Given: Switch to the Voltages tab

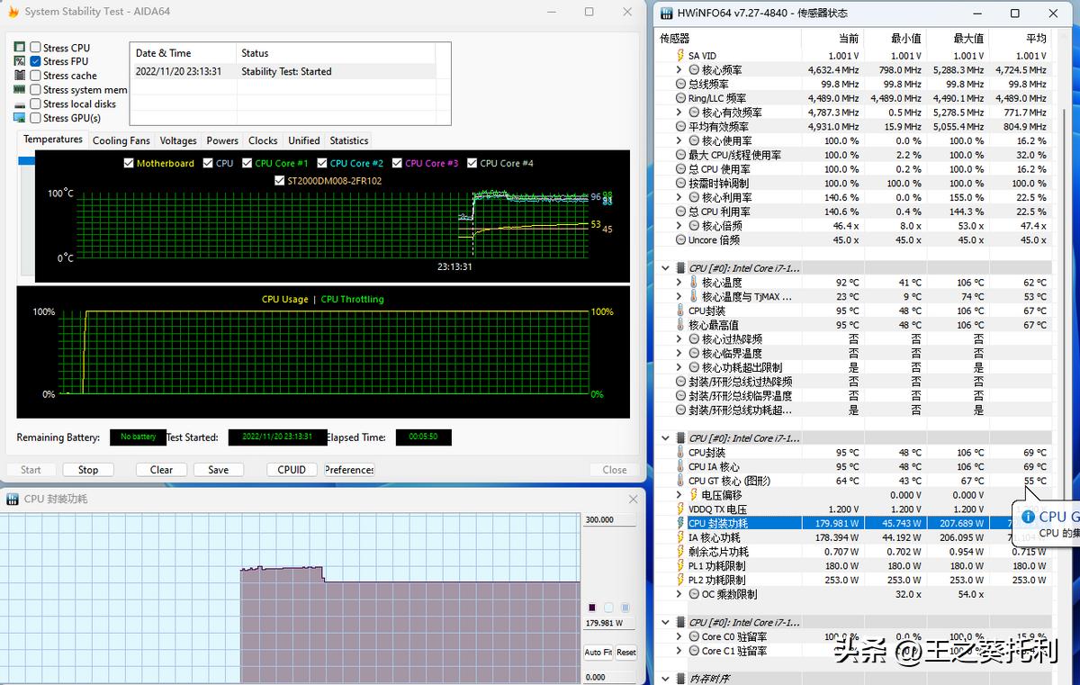Looking at the screenshot, I should point(177,140).
